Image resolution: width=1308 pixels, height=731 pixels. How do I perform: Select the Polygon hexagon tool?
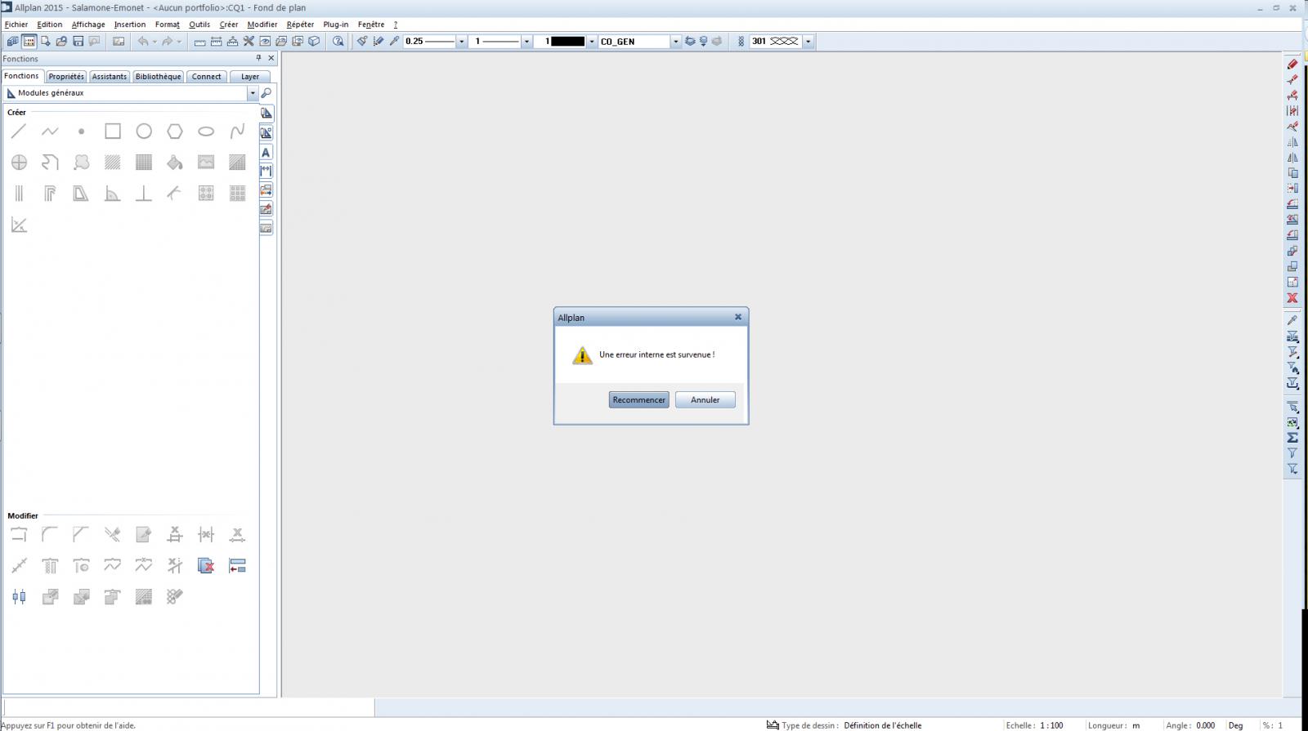[x=175, y=131]
